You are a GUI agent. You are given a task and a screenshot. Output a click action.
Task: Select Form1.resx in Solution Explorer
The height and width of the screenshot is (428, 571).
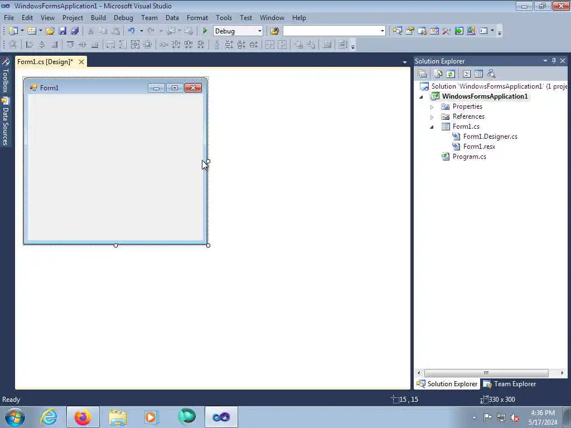pyautogui.click(x=479, y=147)
